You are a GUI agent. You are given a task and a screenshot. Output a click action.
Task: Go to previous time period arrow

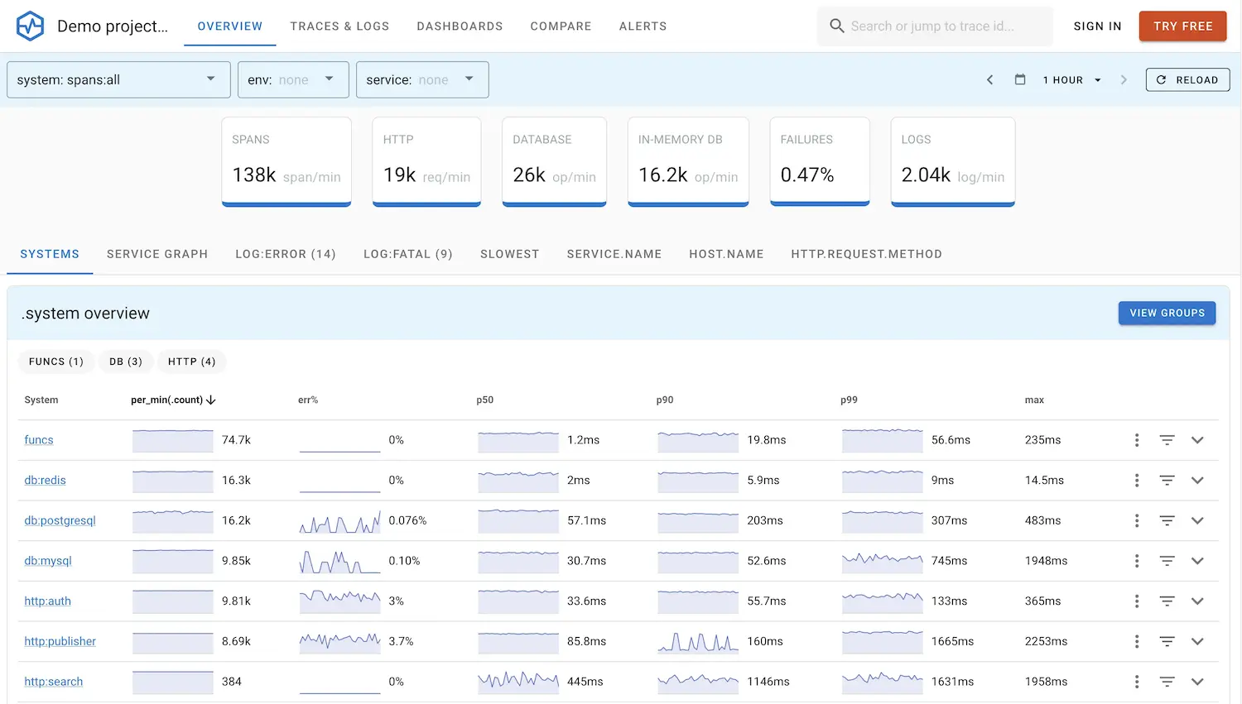pos(989,79)
